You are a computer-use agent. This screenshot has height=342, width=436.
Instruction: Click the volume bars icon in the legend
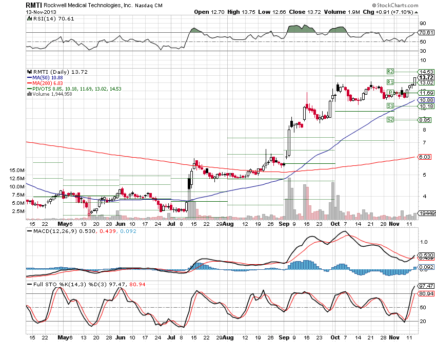pos(29,94)
